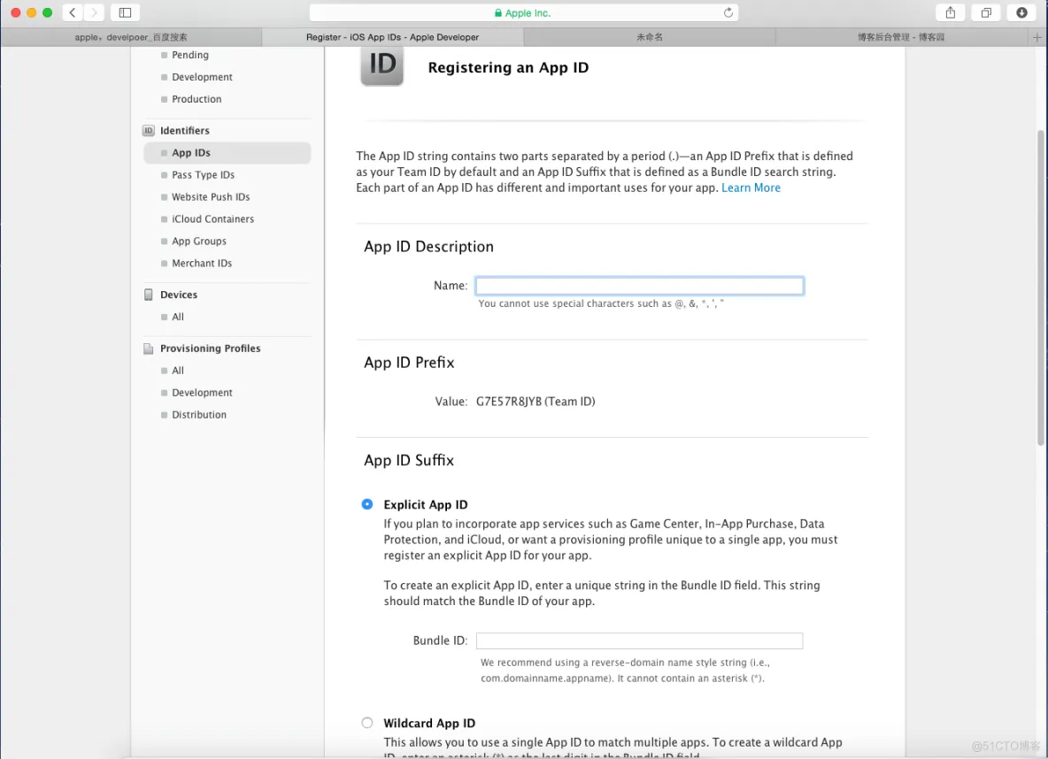Click the Apple Inc. address bar
The height and width of the screenshot is (759, 1048).
click(524, 12)
